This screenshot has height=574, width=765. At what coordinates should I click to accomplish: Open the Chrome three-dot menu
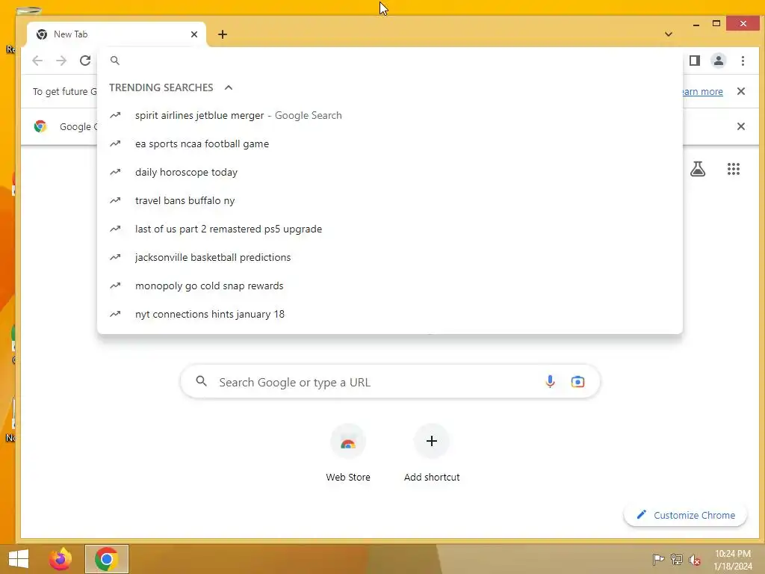click(743, 61)
